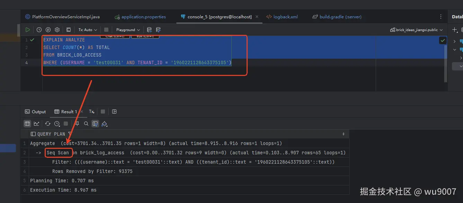Open auto-refresh clock icon in result toolbar
This screenshot has height=203, width=463.
[57, 123]
